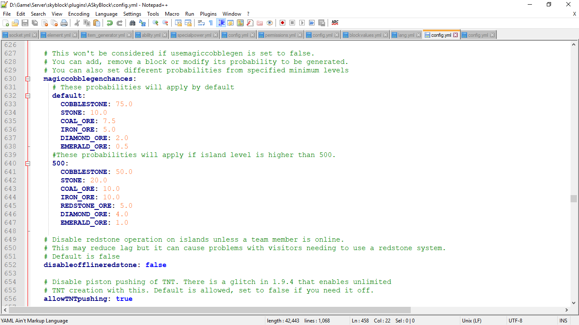
Task: Start macro recording with the red dot
Action: (x=282, y=23)
